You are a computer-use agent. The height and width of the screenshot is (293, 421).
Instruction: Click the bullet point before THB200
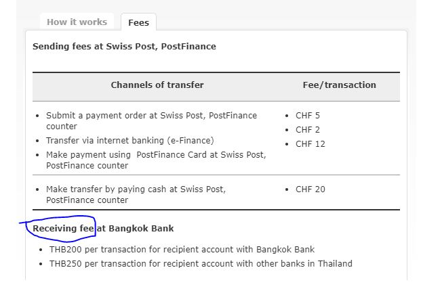[42, 250]
